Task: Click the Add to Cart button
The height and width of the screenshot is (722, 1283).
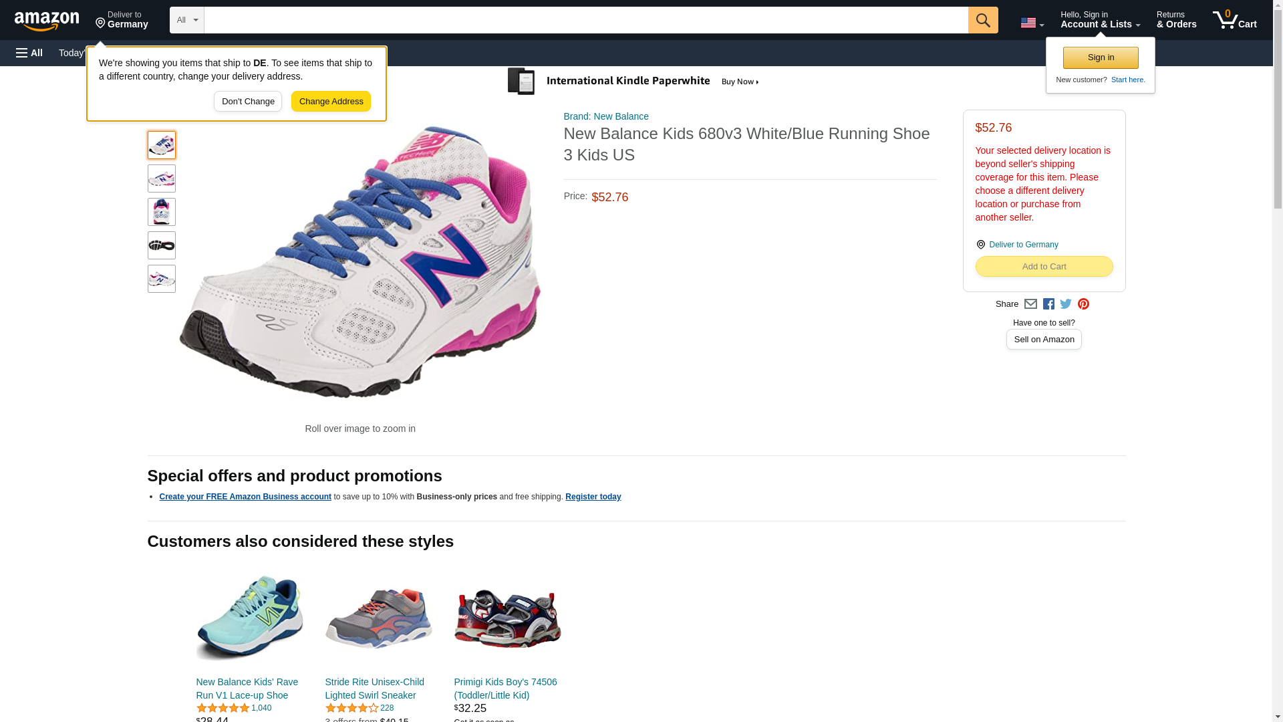Action: 1044,267
